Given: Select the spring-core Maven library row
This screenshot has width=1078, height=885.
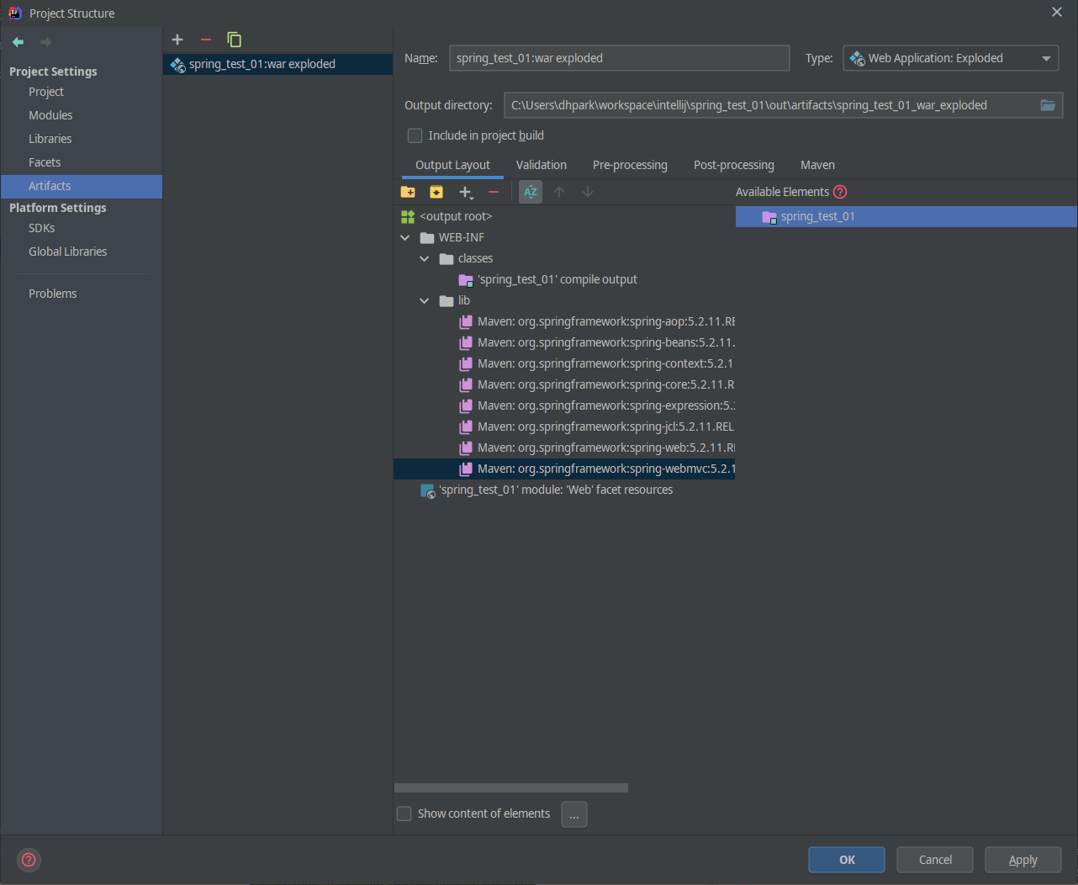Looking at the screenshot, I should tap(564, 384).
